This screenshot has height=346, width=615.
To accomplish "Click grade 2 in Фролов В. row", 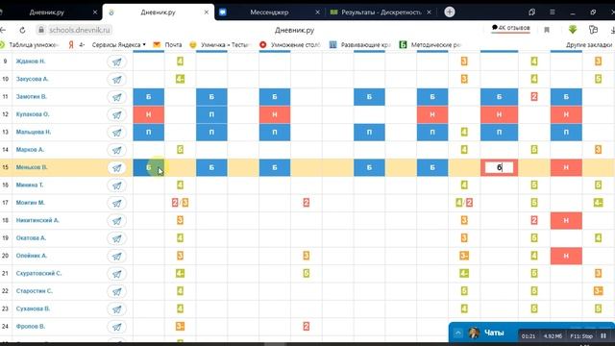I will (x=307, y=326).
